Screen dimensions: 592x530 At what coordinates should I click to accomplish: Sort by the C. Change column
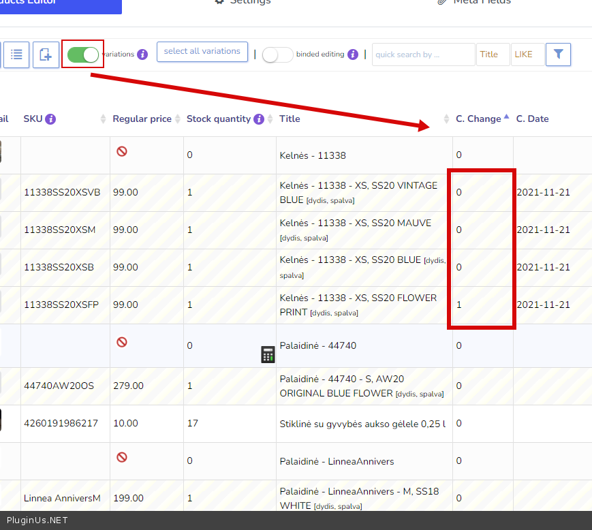tap(478, 119)
